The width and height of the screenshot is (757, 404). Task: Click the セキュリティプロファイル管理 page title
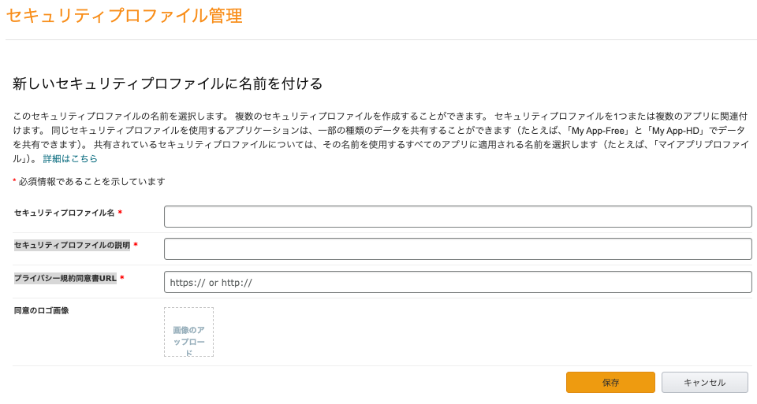(125, 15)
